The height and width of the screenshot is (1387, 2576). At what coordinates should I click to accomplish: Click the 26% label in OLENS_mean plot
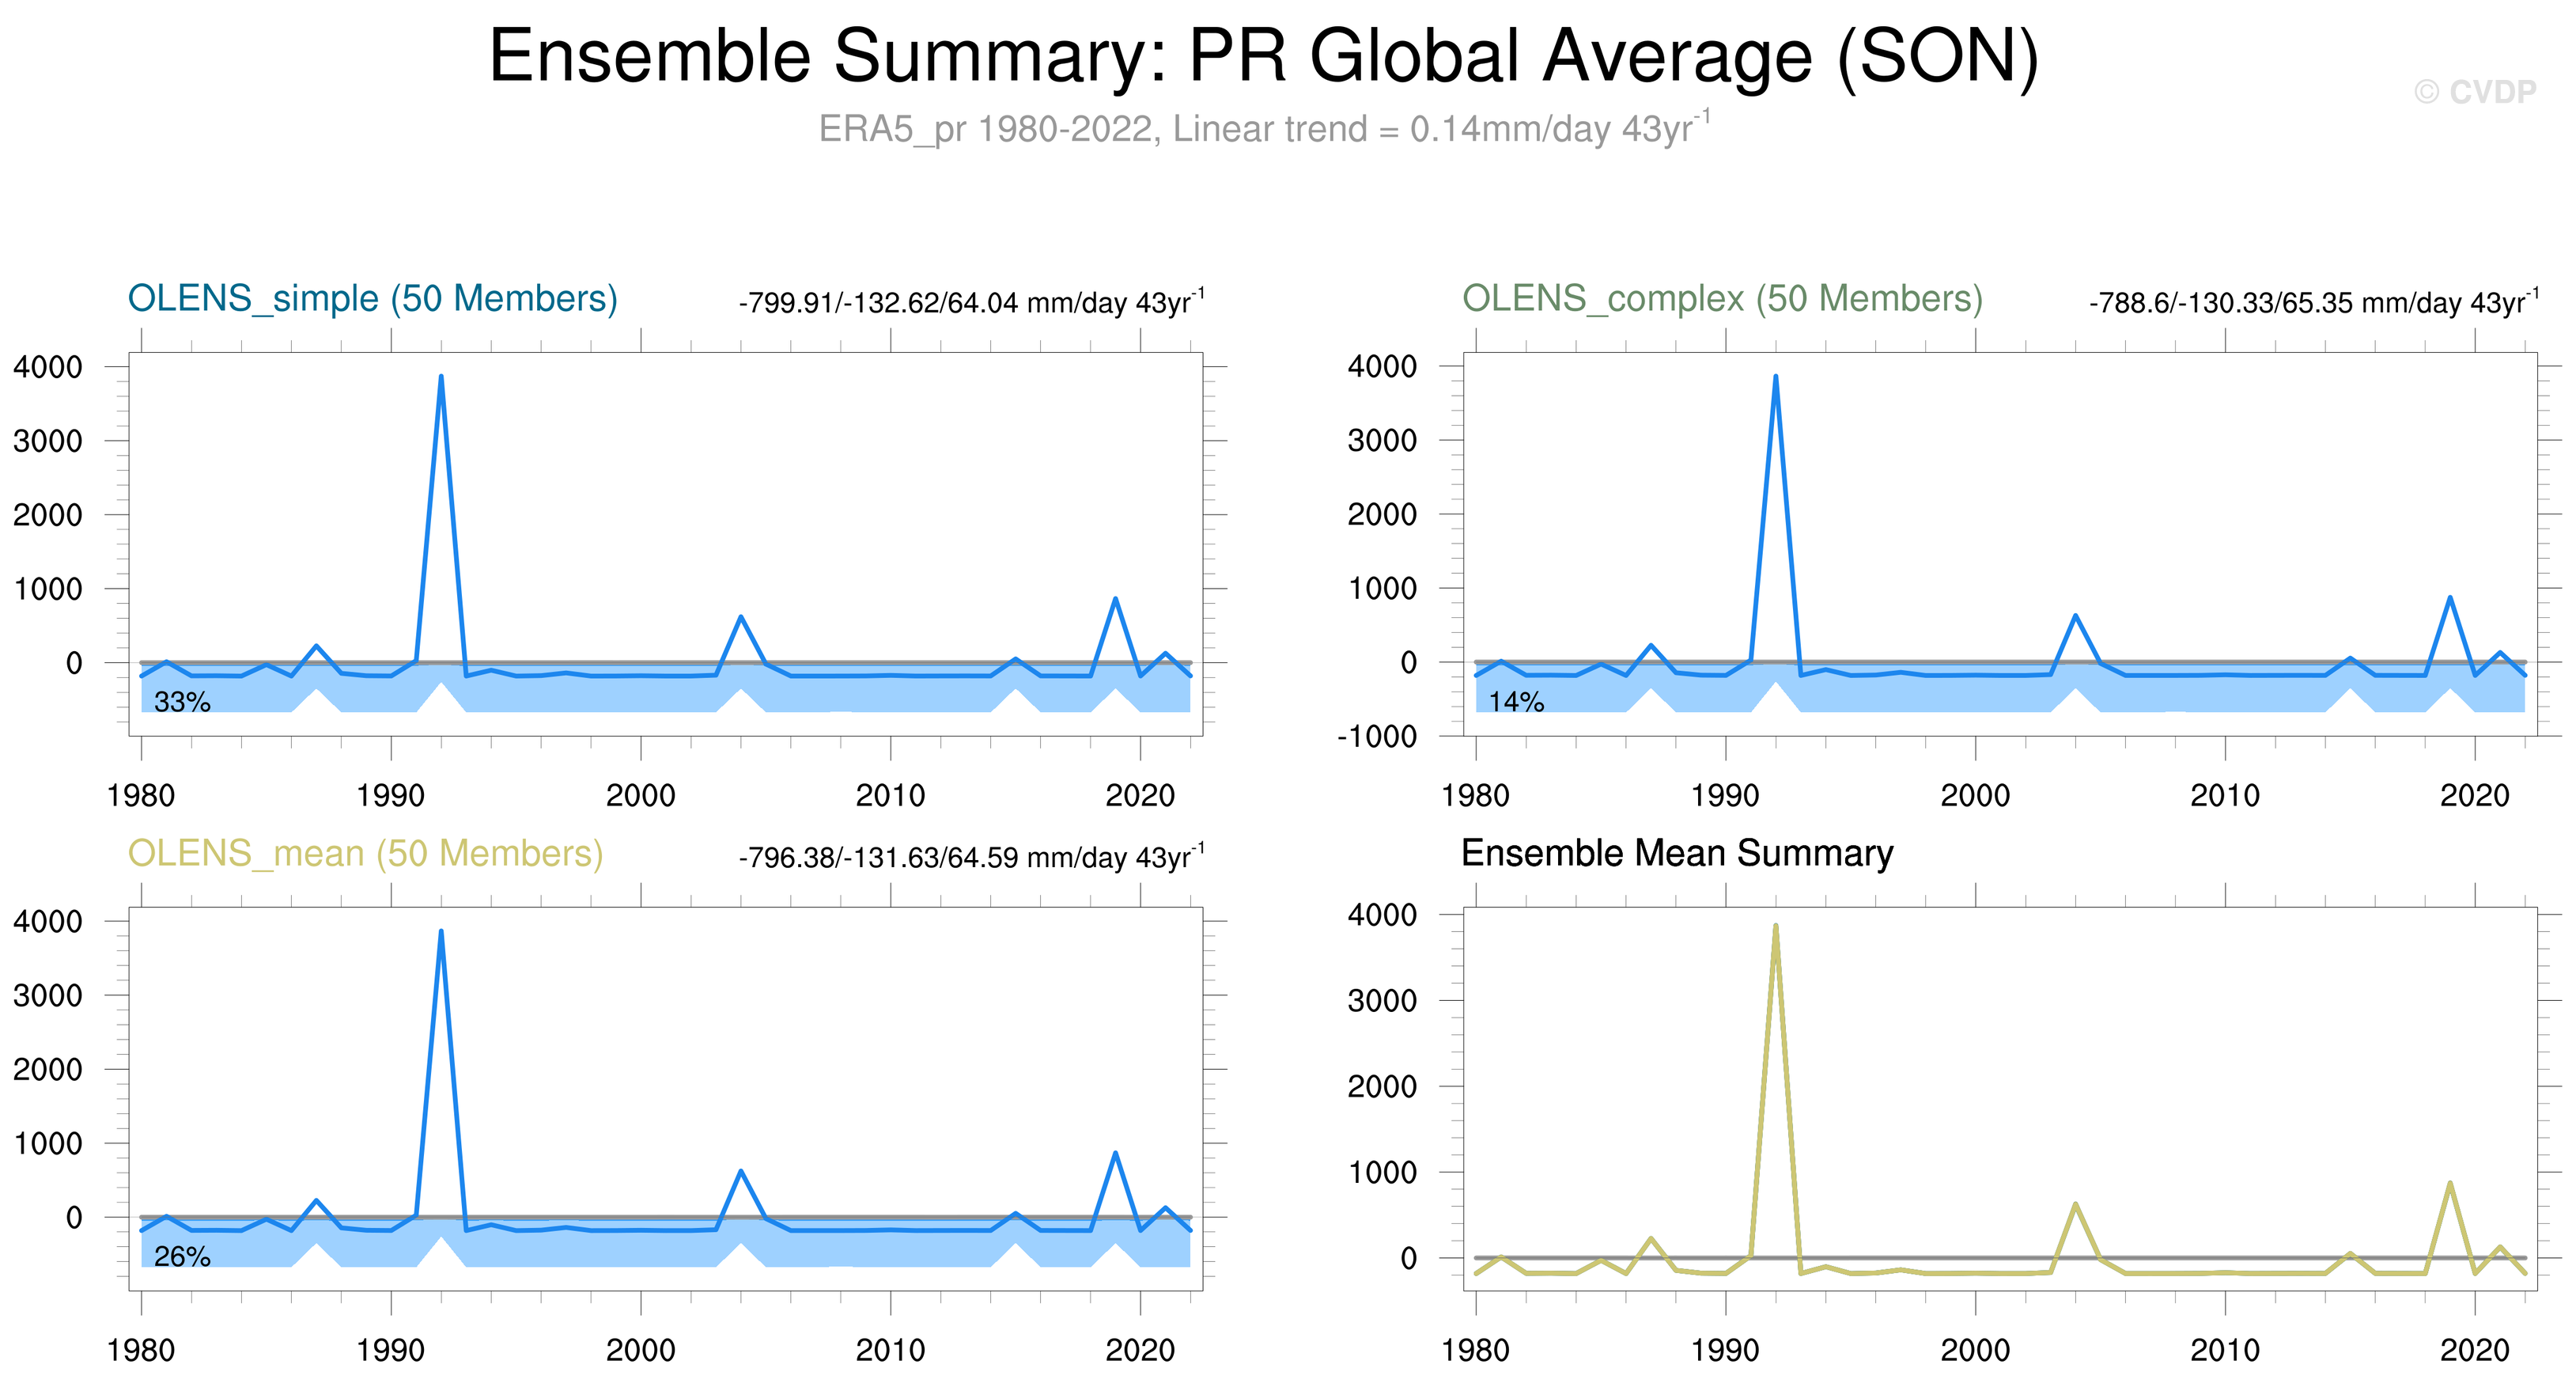tap(182, 1257)
